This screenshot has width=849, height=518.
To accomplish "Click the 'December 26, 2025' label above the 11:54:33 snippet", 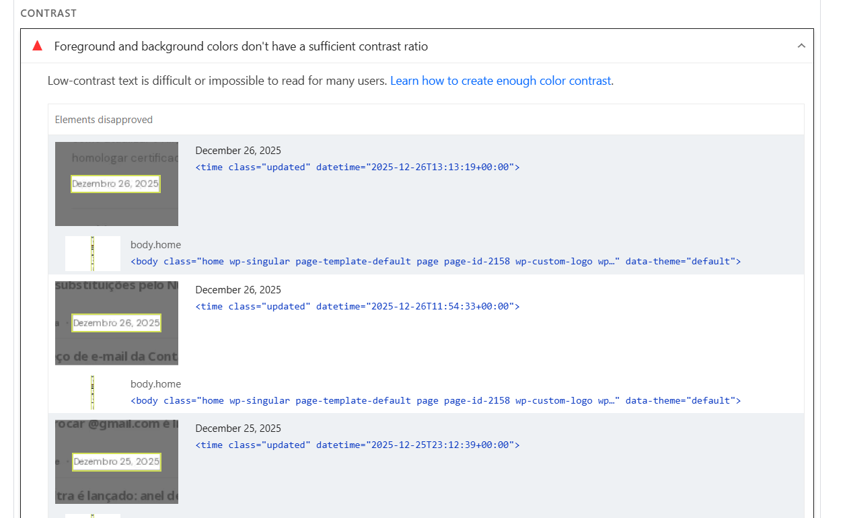I will pyautogui.click(x=238, y=290).
